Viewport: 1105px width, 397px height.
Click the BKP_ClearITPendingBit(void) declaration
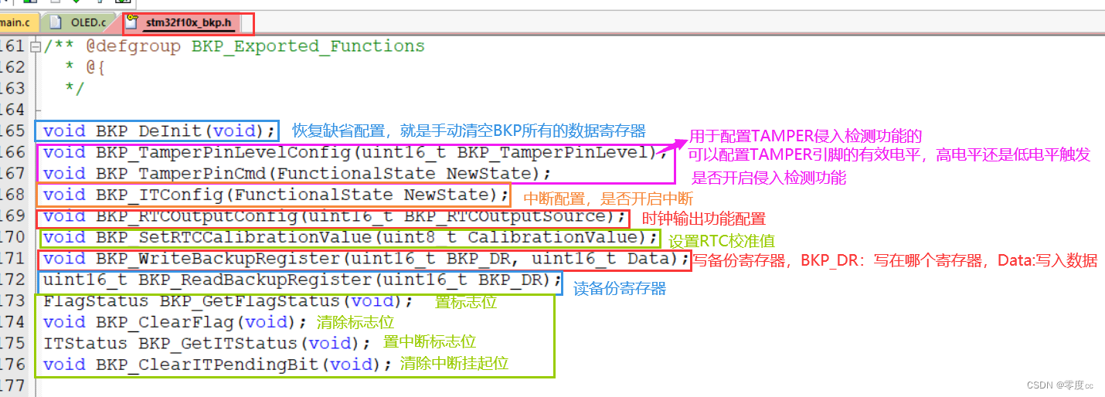click(x=218, y=364)
